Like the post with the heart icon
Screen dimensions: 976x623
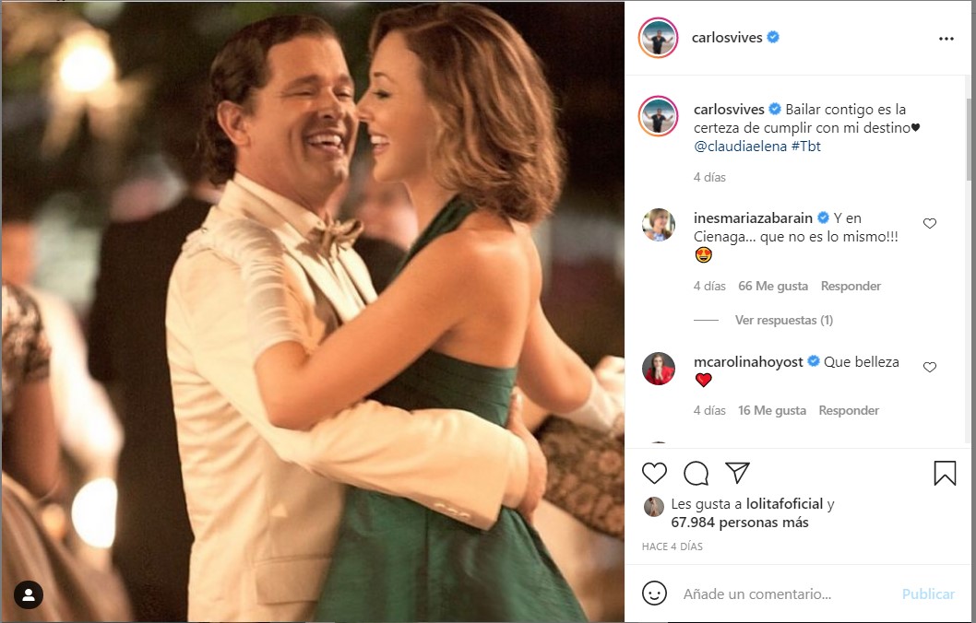click(654, 474)
